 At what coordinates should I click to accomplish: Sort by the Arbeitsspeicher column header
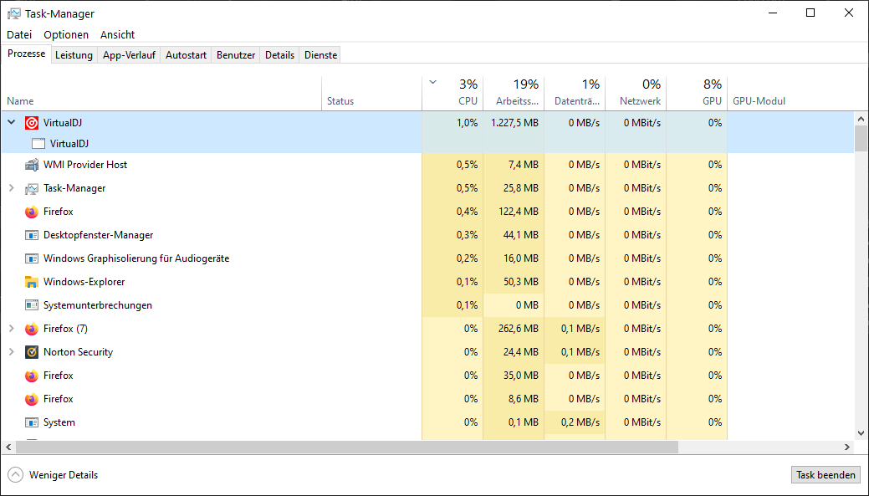514,93
